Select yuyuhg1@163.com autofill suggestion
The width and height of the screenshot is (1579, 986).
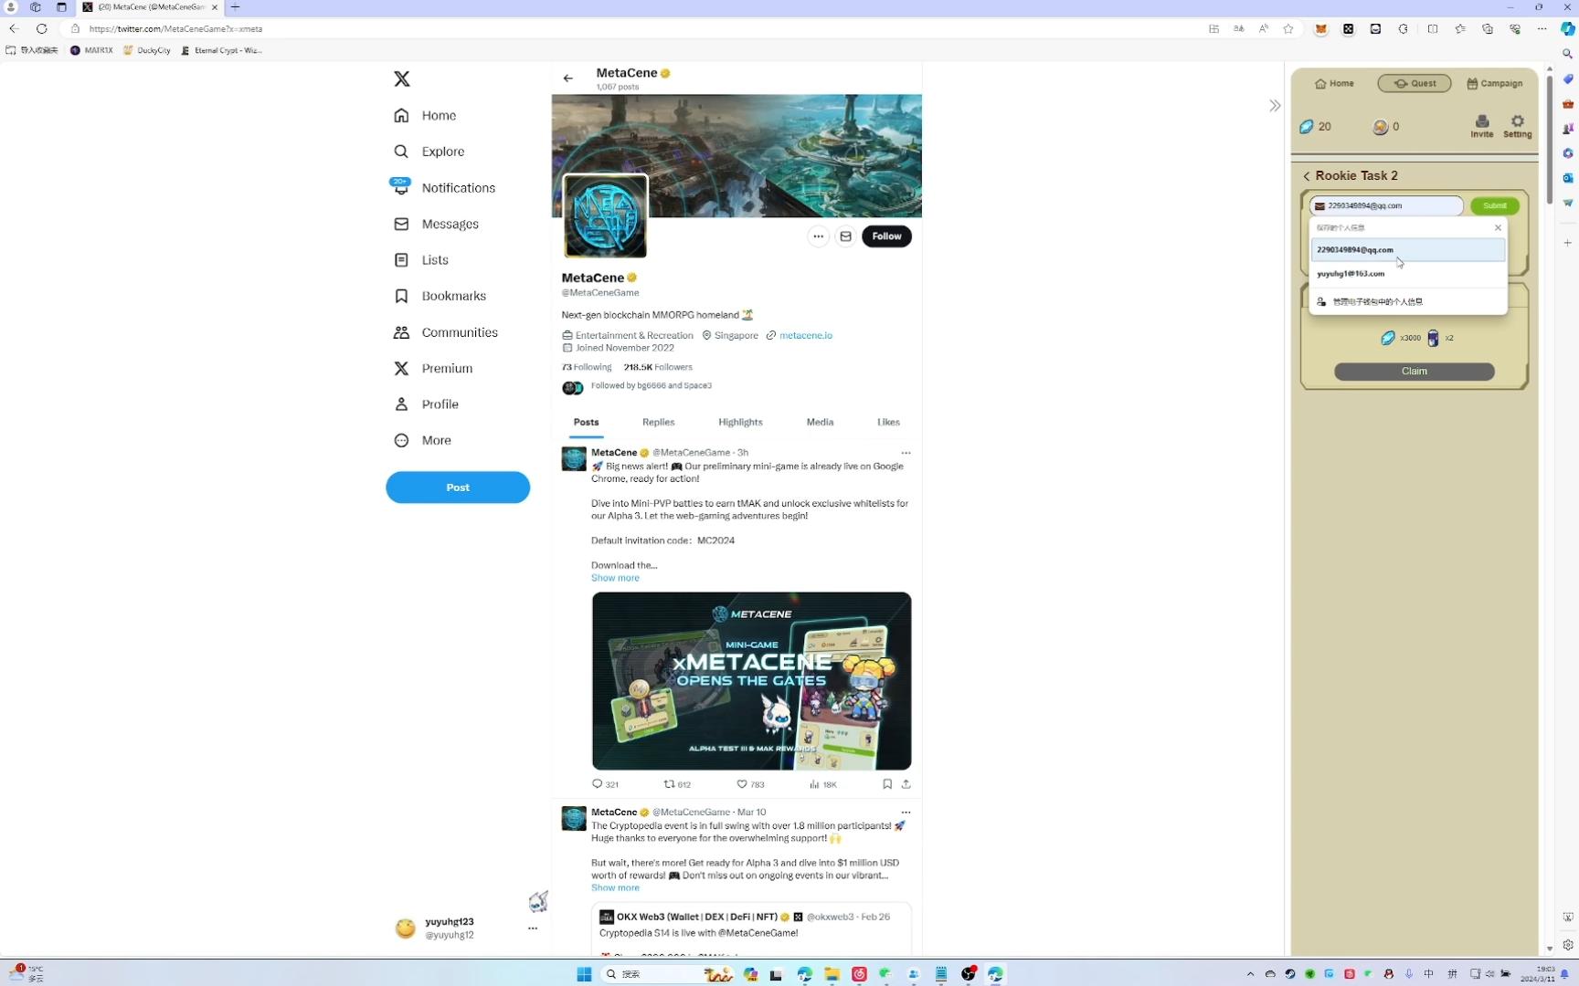pyautogui.click(x=1407, y=274)
